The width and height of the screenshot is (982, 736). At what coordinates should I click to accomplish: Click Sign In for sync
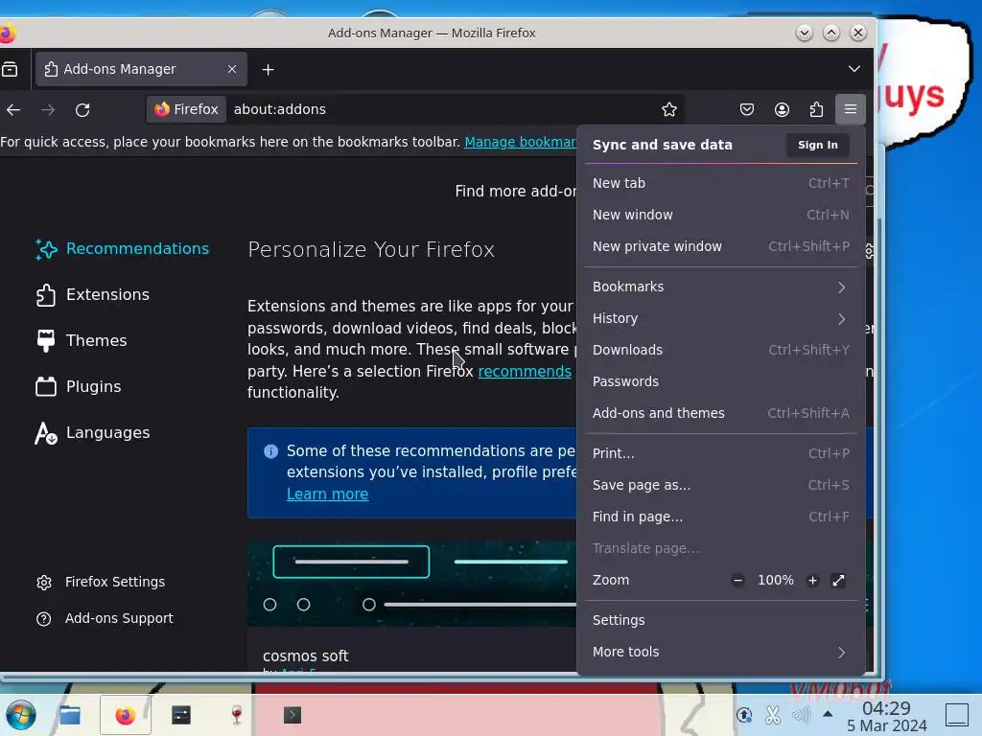tap(817, 145)
